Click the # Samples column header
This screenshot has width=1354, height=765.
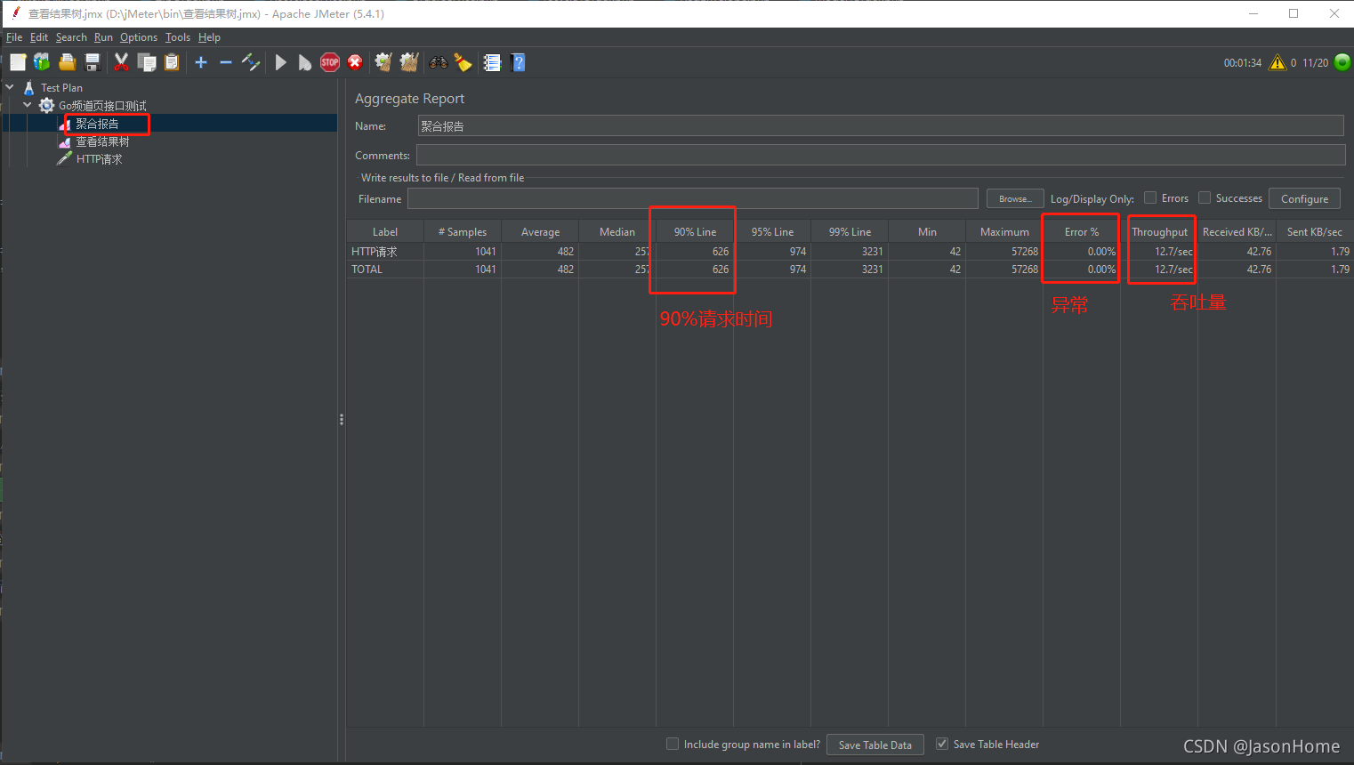(x=463, y=231)
